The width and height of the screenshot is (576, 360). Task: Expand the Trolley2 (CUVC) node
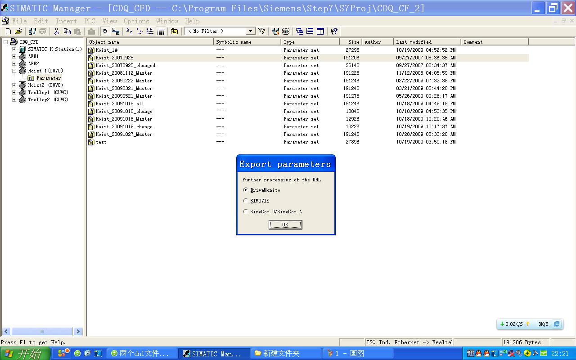[x=14, y=99]
